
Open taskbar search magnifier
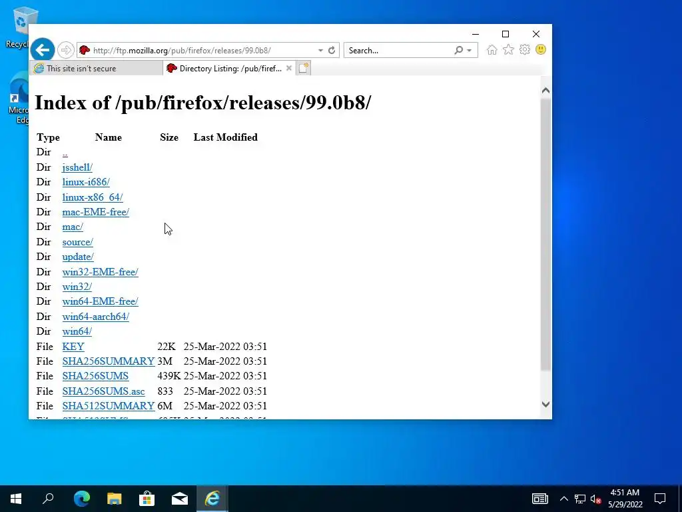click(x=48, y=499)
